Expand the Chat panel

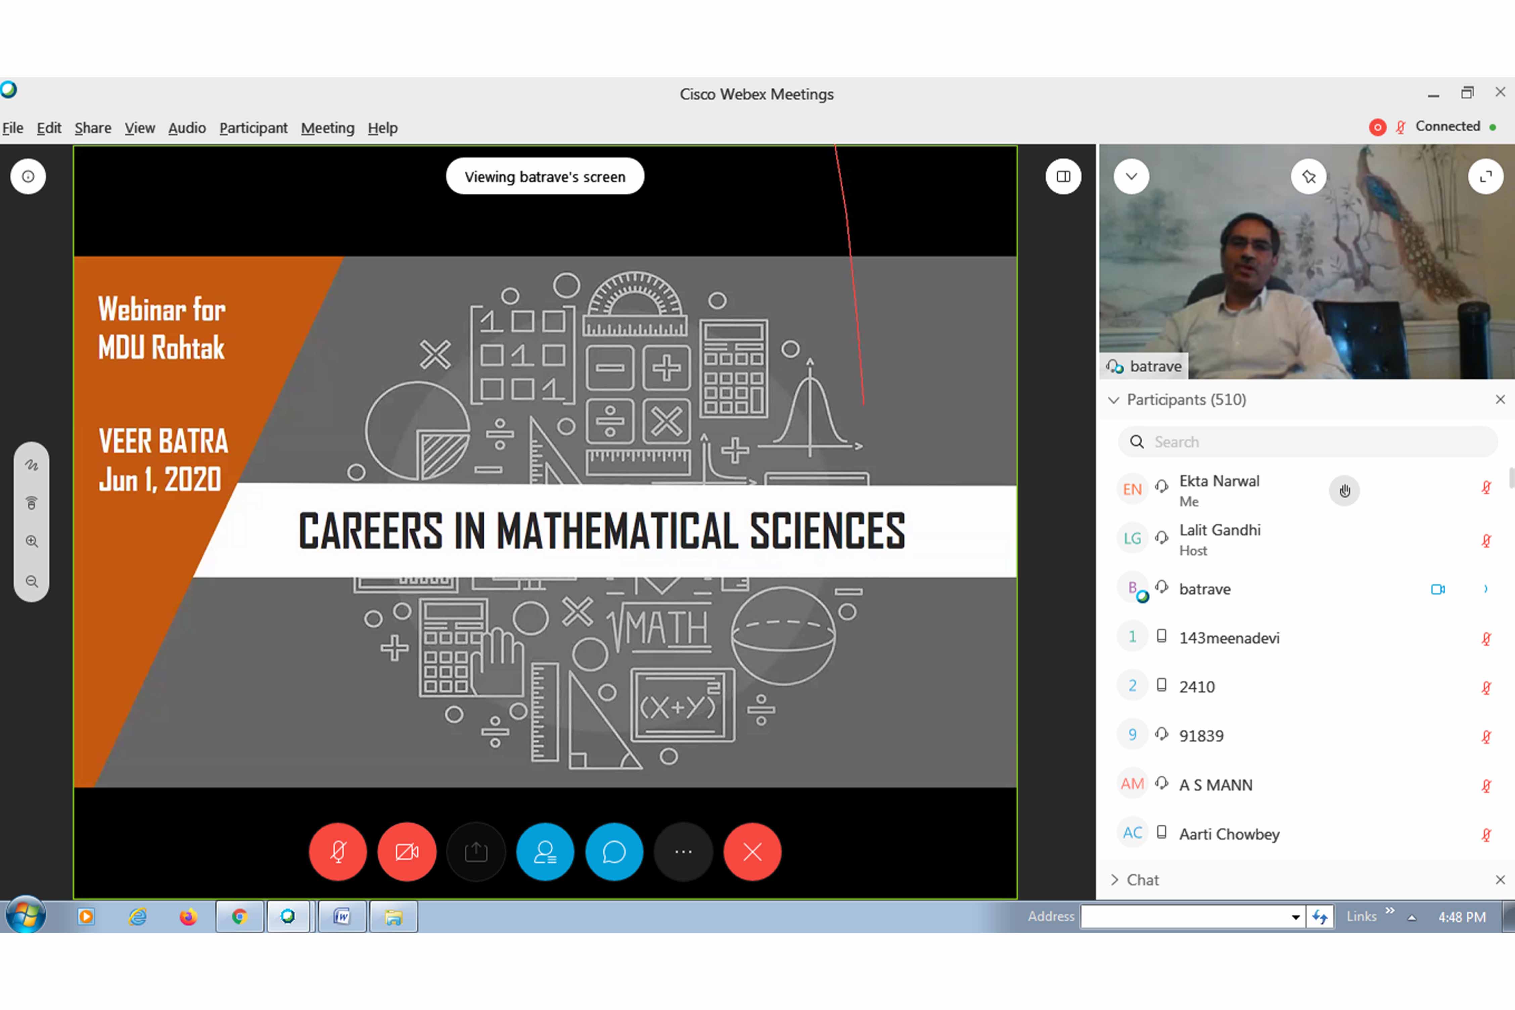coord(1115,879)
